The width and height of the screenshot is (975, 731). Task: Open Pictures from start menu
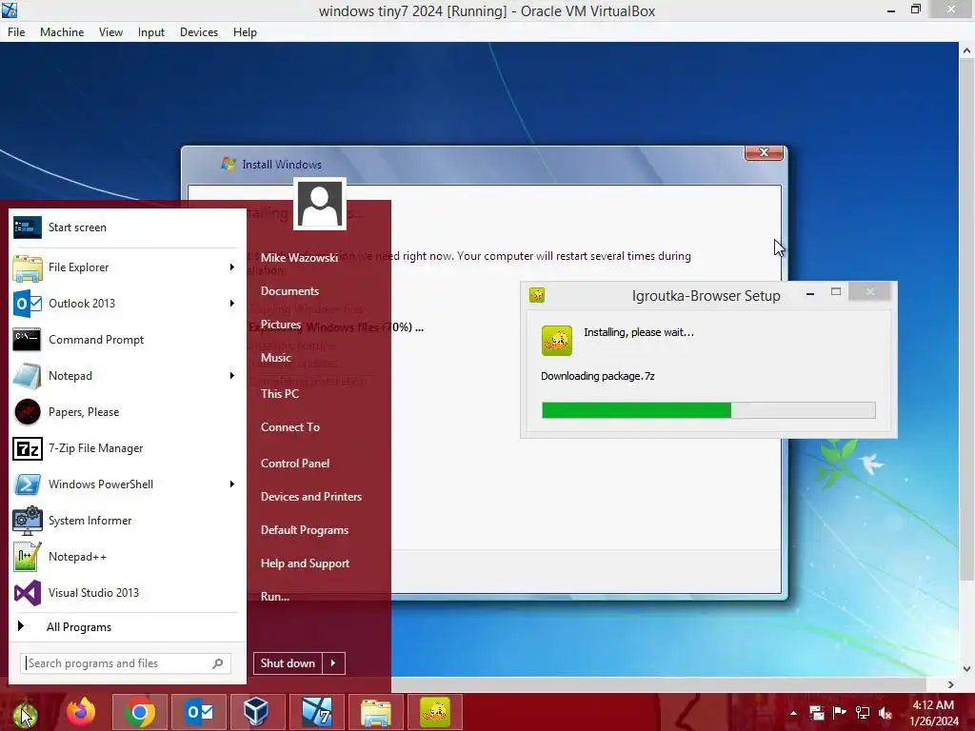(x=281, y=325)
